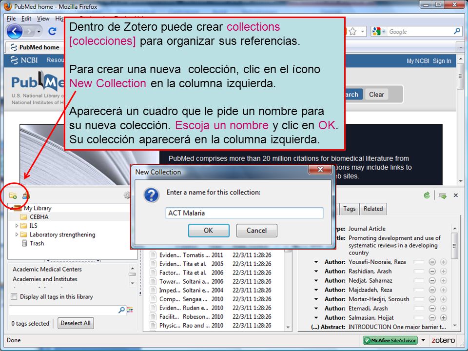Open the Edit menu
The width and height of the screenshot is (468, 351).
tap(26, 19)
